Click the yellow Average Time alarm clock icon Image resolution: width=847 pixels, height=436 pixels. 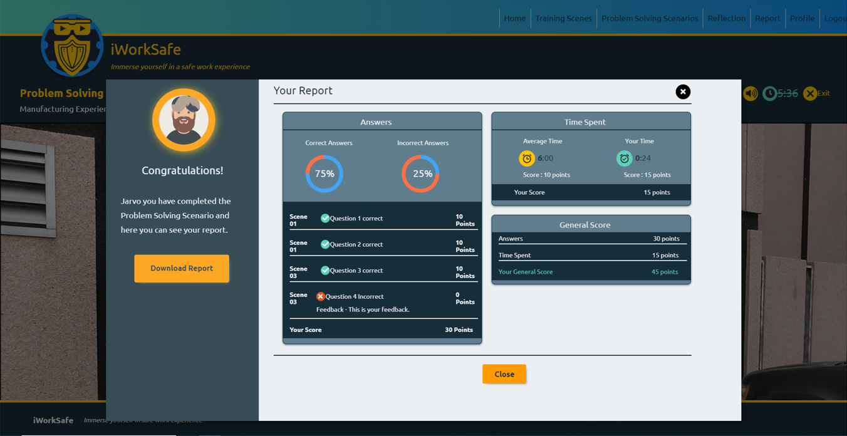(x=527, y=158)
